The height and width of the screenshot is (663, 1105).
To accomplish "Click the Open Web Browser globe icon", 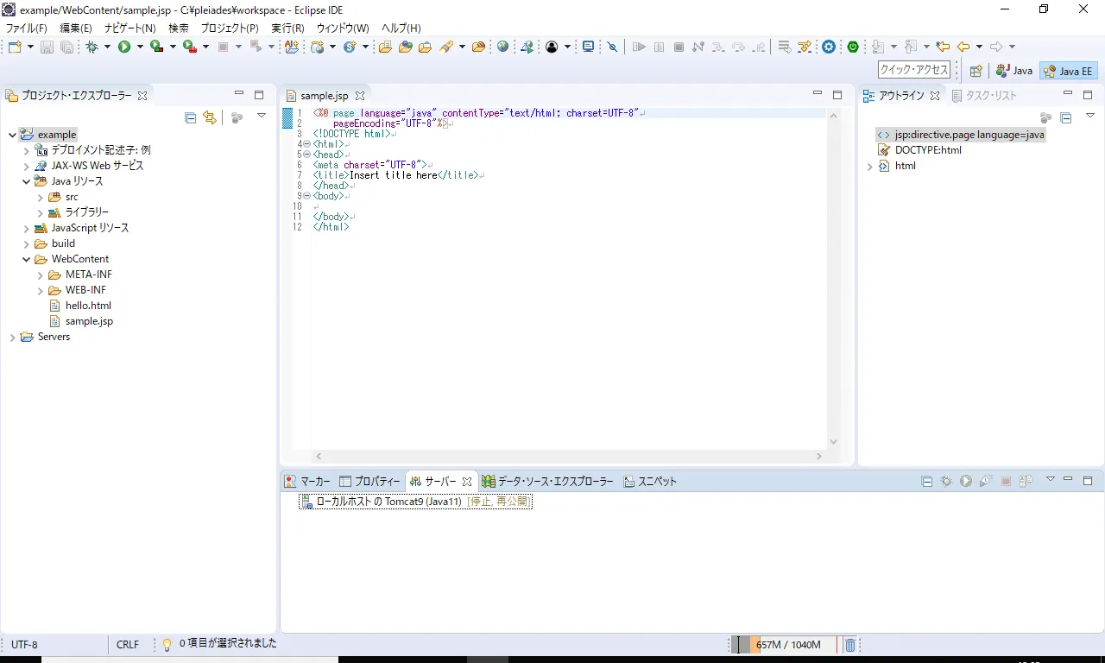I will click(x=503, y=47).
